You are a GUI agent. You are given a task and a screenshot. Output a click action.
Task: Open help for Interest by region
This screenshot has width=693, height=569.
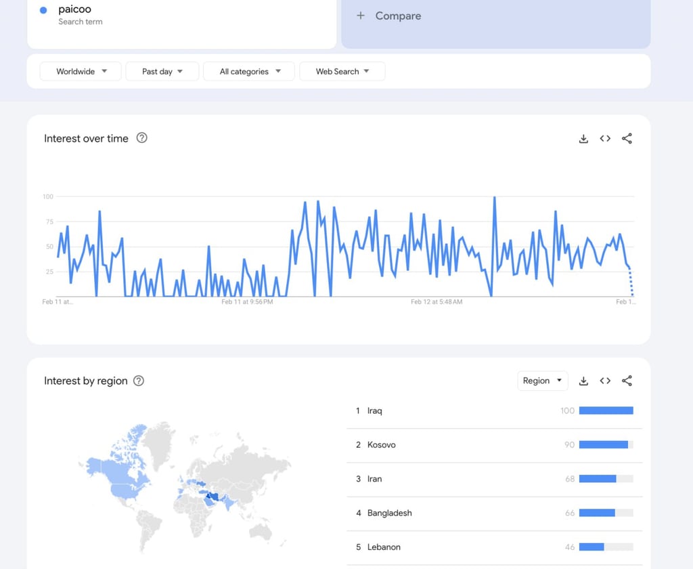pyautogui.click(x=139, y=381)
